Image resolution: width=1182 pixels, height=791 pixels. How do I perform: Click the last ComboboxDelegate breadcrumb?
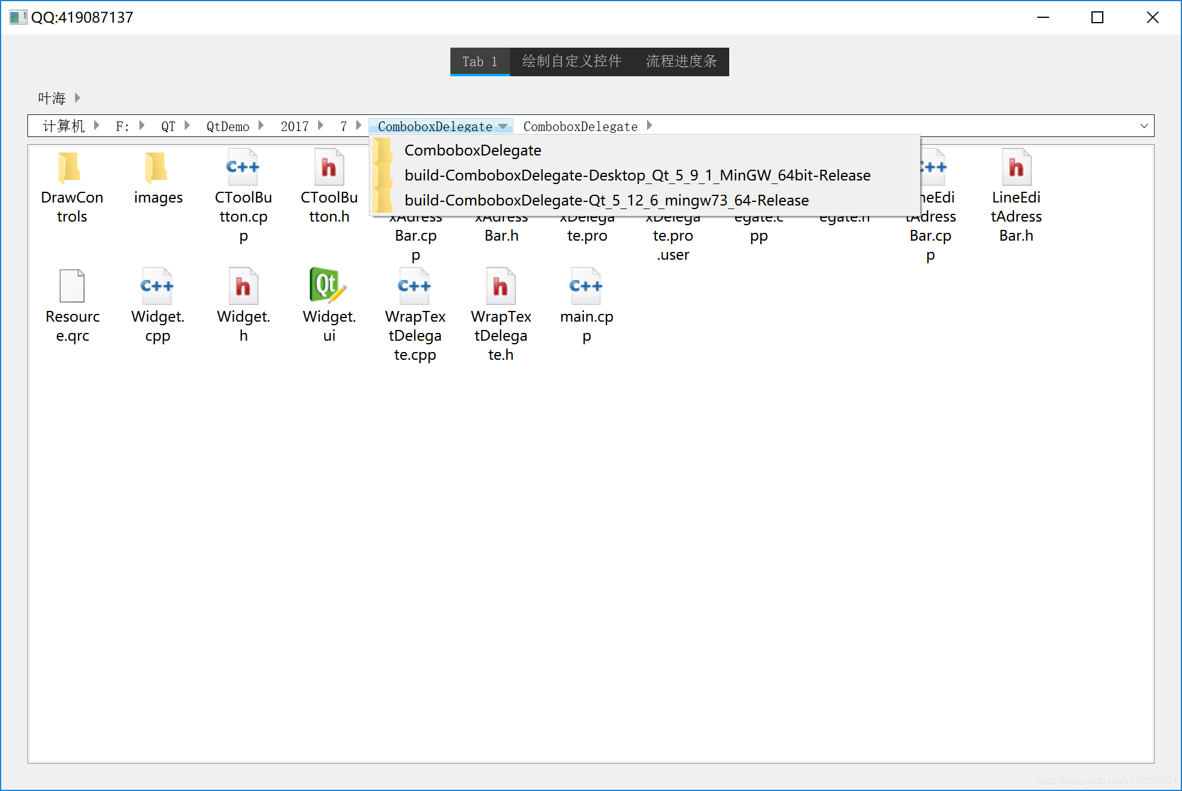tap(580, 126)
